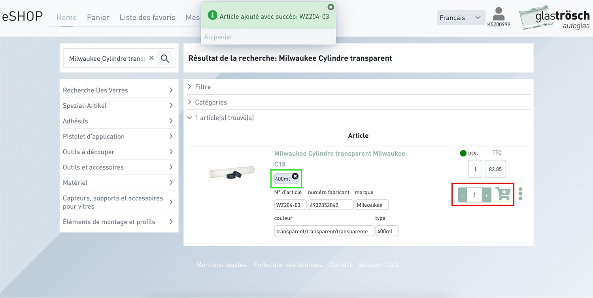Viewport: 593px width, 298px height.
Task: Click the pce. quantity value box
Action: click(x=475, y=169)
